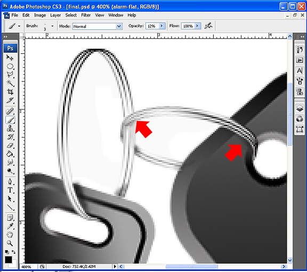Open the Paths panel icon
The width and height of the screenshot is (307, 272).
(300, 129)
